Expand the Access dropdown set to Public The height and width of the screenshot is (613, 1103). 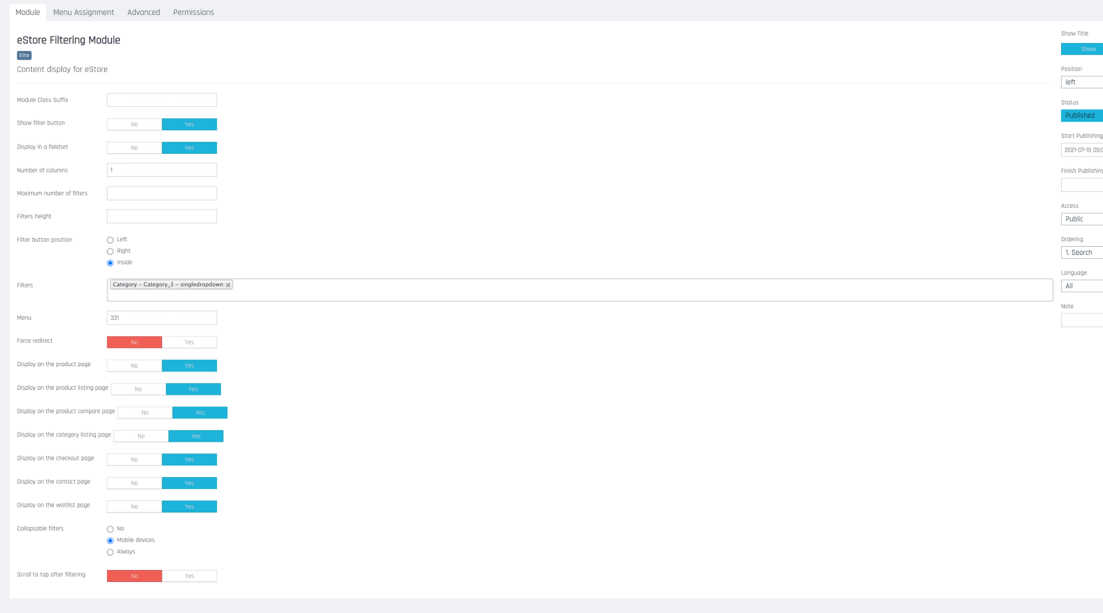click(x=1082, y=219)
